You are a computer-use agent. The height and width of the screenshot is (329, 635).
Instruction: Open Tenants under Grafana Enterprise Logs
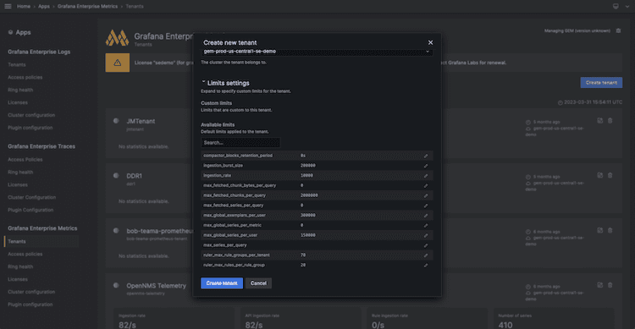[x=17, y=65]
